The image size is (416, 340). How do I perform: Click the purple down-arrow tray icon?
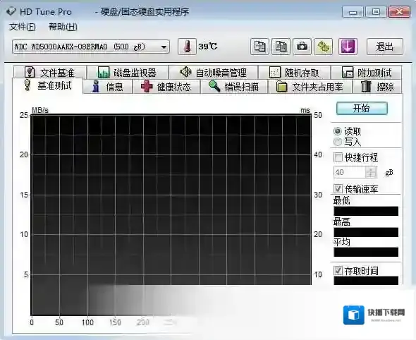click(348, 47)
